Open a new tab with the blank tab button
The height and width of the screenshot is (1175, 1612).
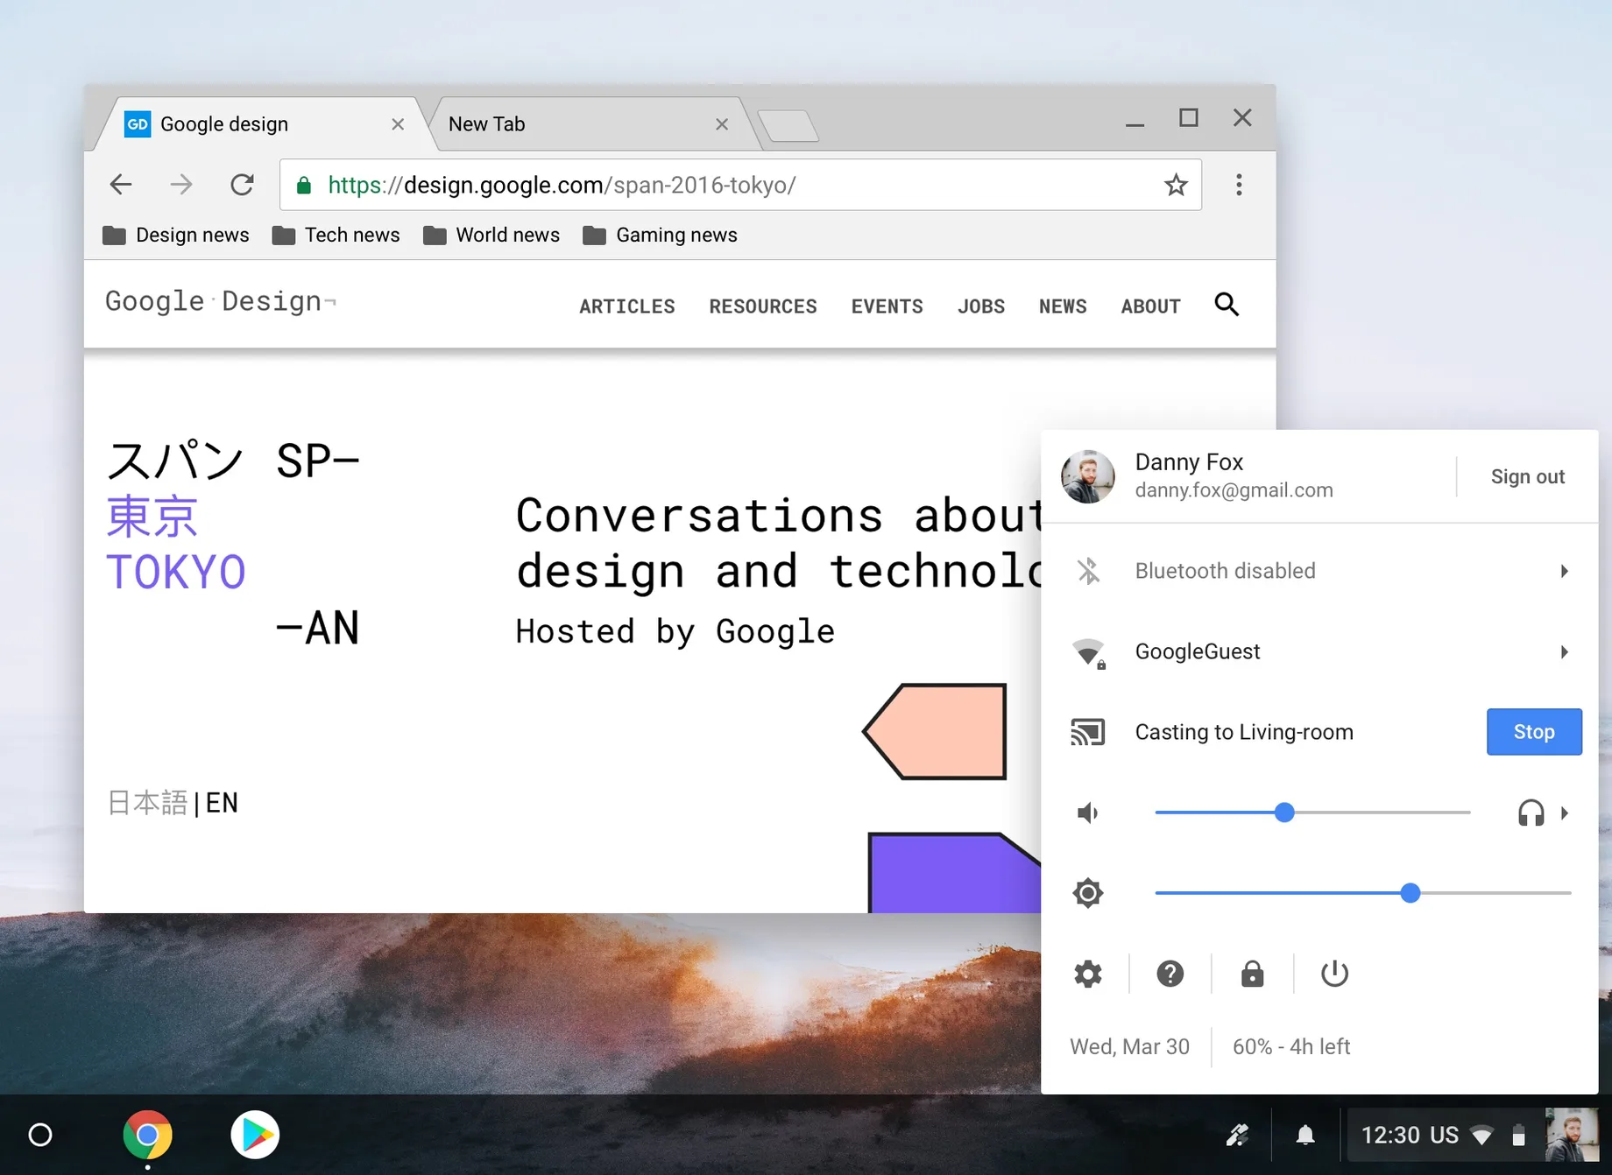[788, 125]
